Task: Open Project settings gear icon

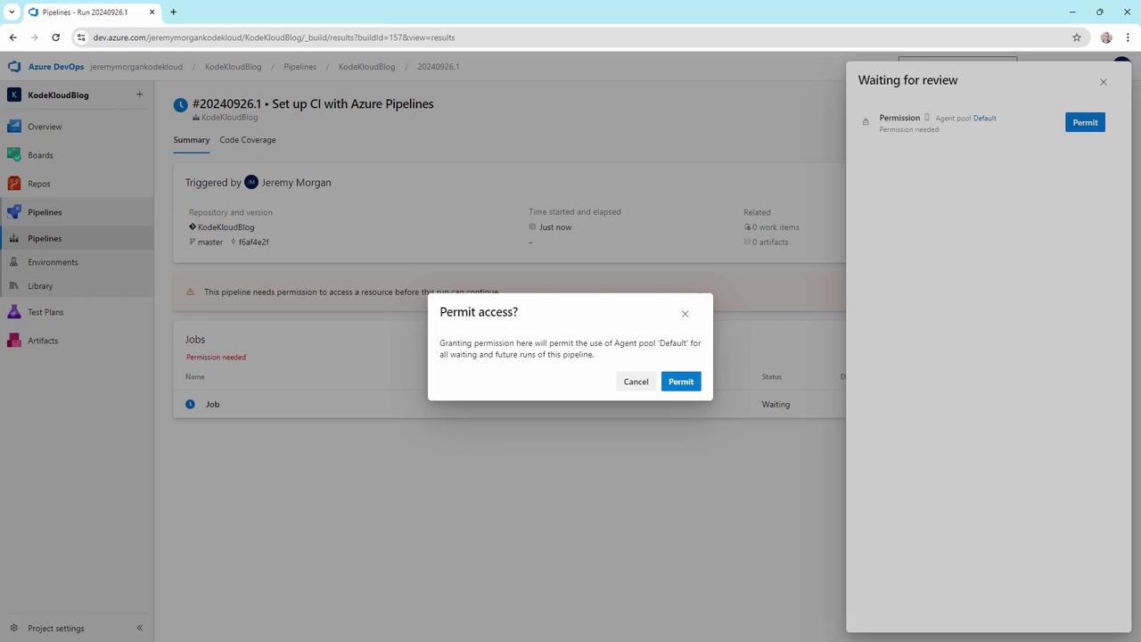Action: [13, 628]
